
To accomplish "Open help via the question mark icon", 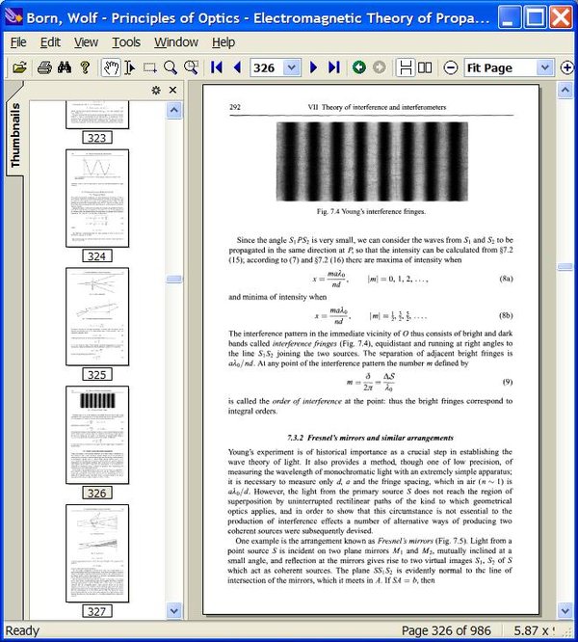I will [x=85, y=67].
